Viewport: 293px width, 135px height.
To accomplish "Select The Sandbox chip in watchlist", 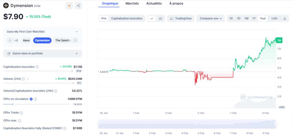I will (63, 40).
